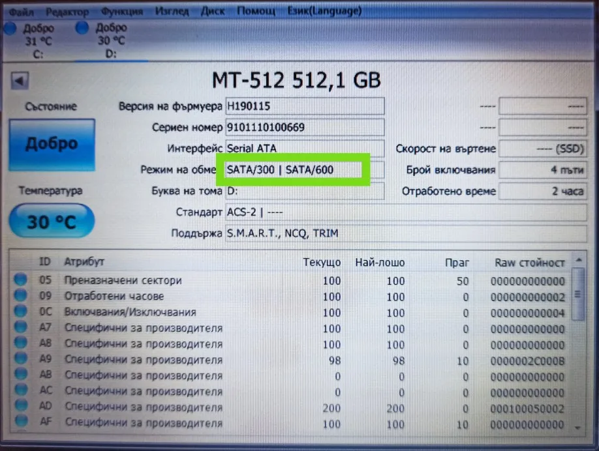Click the attribute list scrollbar thumb
The width and height of the screenshot is (599, 451).
point(578,294)
